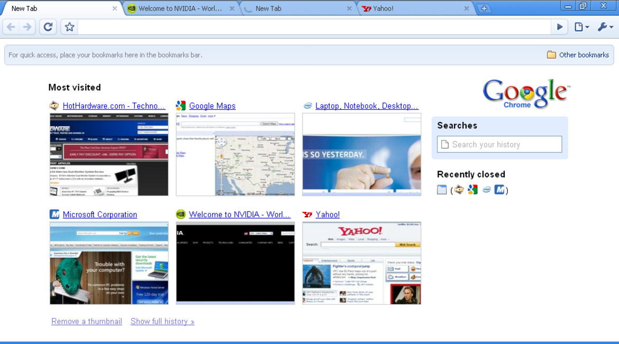Click the Back navigation arrow
Screen dimensions: 619x344
(11, 27)
